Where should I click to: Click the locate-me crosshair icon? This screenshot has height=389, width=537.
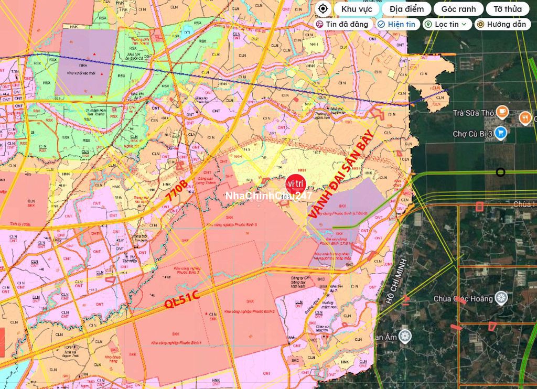click(323, 9)
